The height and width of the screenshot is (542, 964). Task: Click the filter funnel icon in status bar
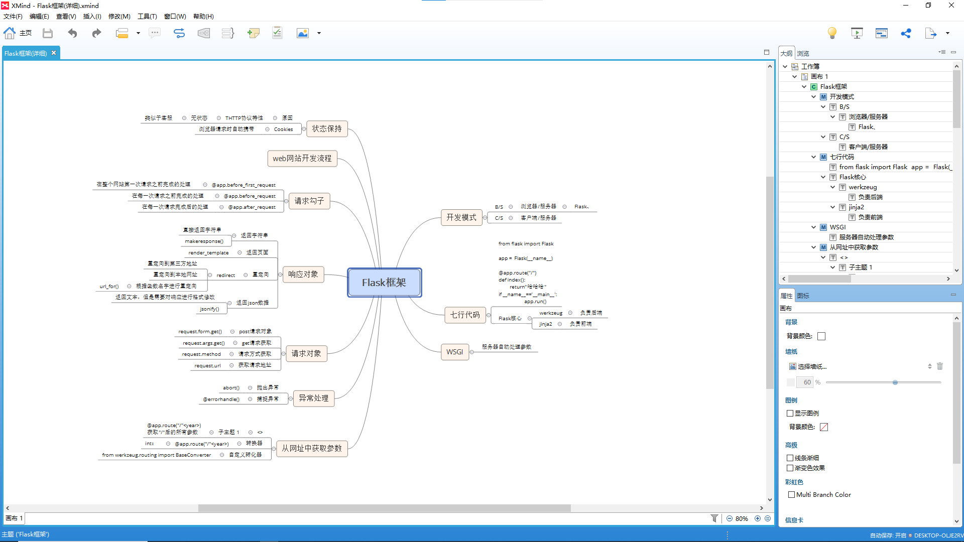tap(714, 518)
